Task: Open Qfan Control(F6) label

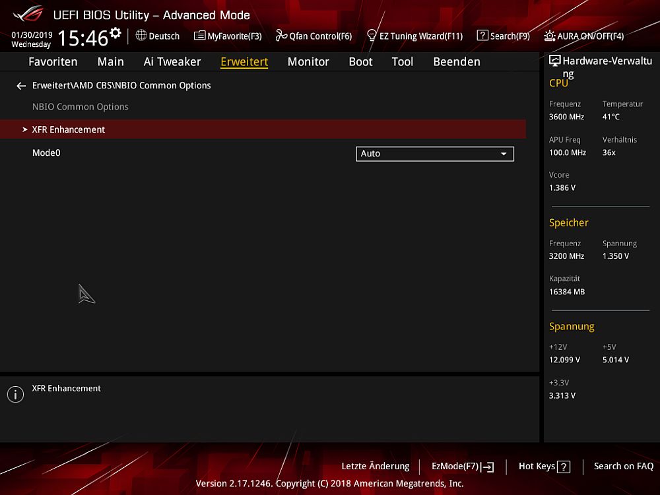Action: [x=320, y=36]
